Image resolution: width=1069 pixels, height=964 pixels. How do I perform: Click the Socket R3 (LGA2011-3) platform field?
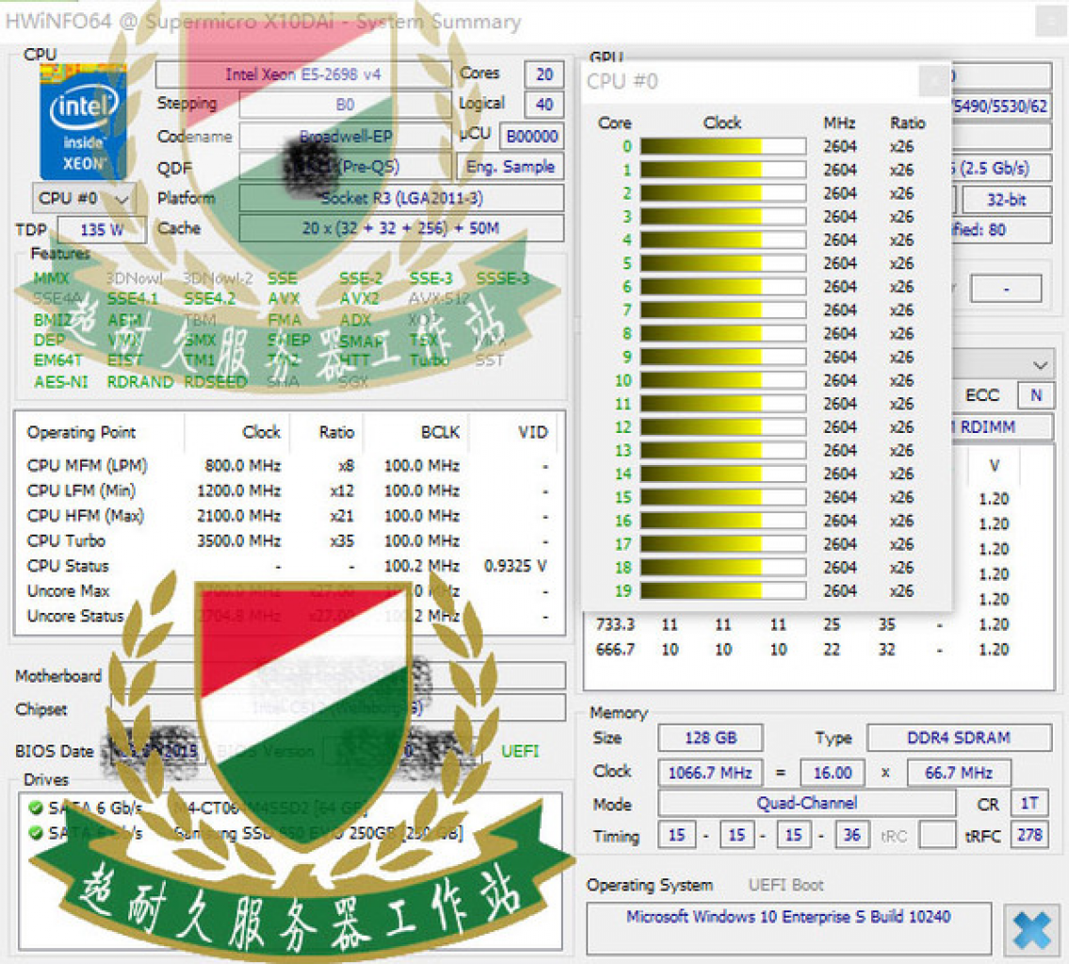click(401, 199)
